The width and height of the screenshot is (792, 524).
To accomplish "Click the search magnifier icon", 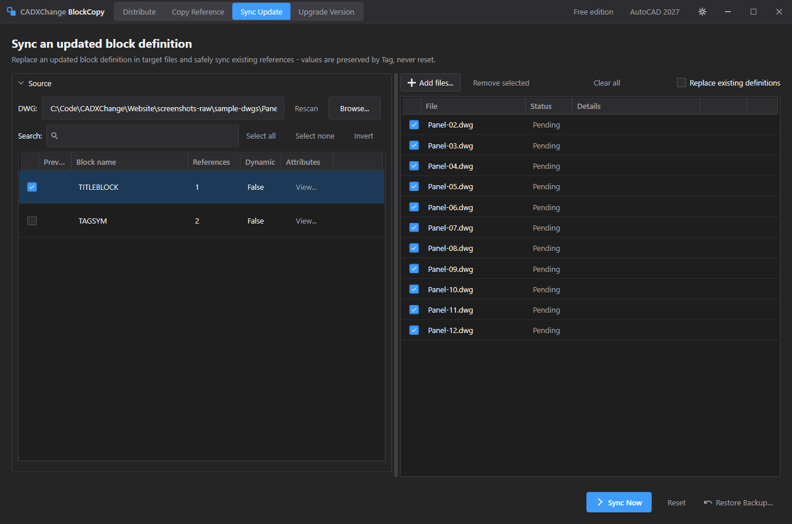I will pos(55,136).
